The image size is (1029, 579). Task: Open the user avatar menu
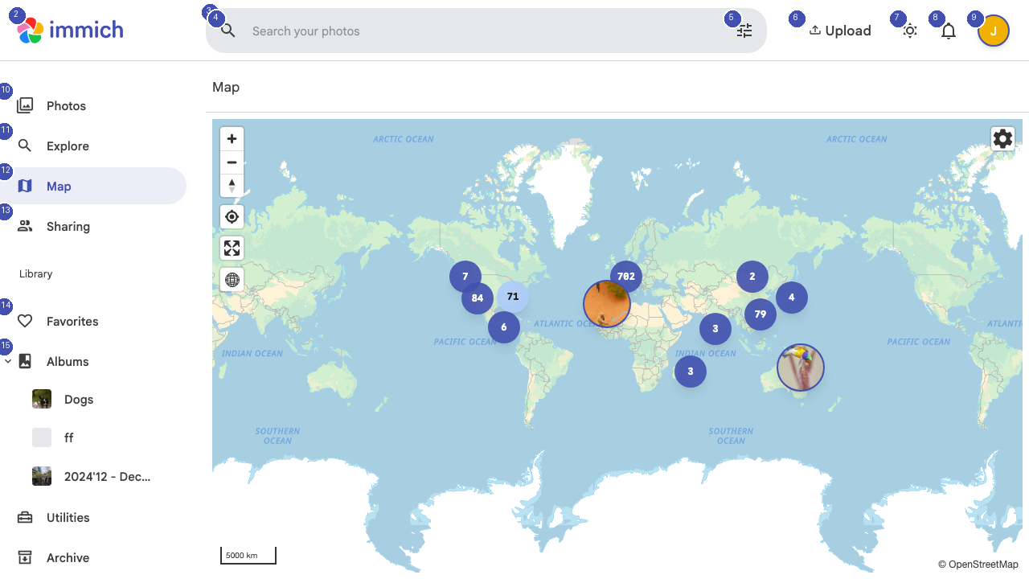[994, 30]
